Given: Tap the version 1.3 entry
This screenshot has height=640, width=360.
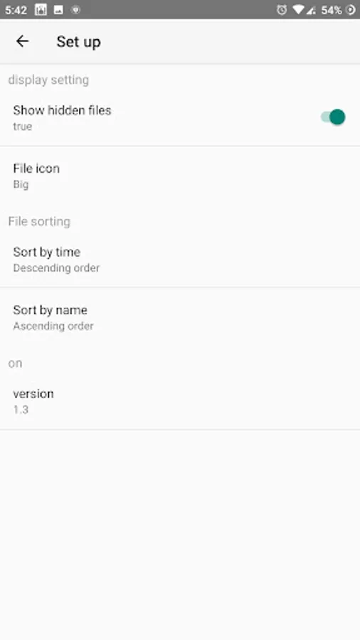Looking at the screenshot, I should (180, 401).
